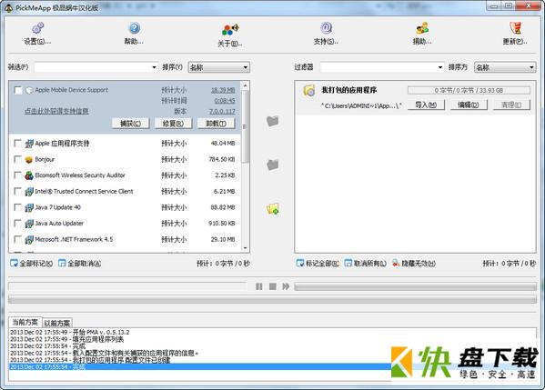Switch to the 当前方案 tab
This screenshot has height=390, width=545.
click(25, 323)
